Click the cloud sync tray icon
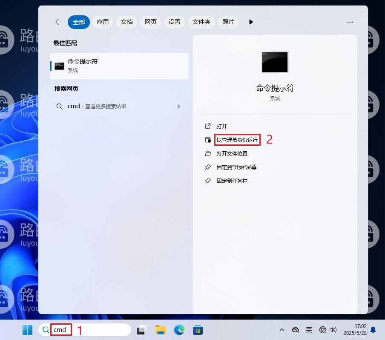385x340 pixels. [296, 330]
